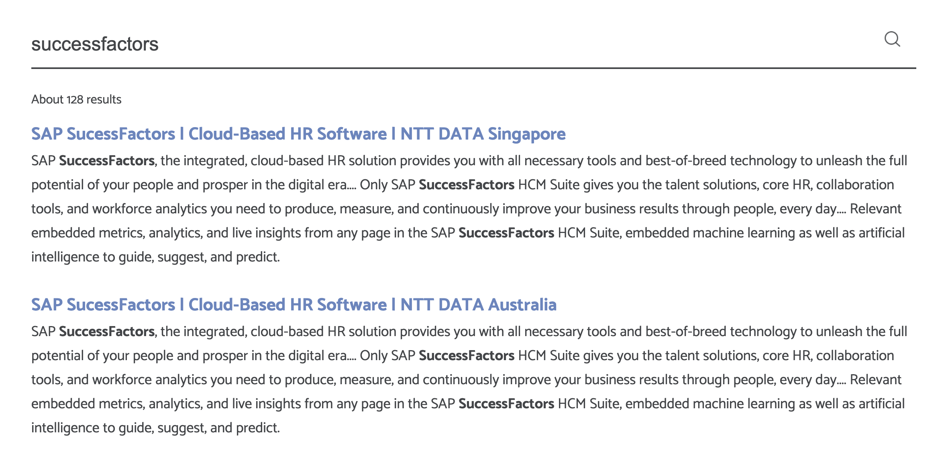Viewport: 946px width, 454px height.
Task: Place the cursor after the word "successfactors" in the search box
Action: pos(159,44)
